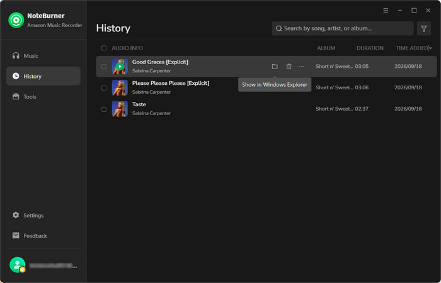
Task: Click the search field for songs
Action: pos(343,28)
